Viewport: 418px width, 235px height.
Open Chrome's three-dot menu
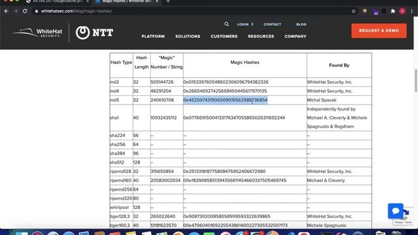click(412, 11)
